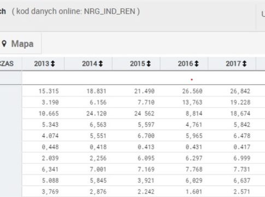The height and width of the screenshot is (197, 265).
Task: Select cell value 5,597
Action: pos(146,125)
